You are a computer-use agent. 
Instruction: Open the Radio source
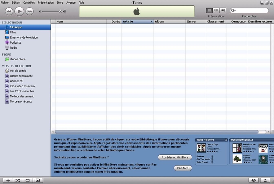coord(25,48)
